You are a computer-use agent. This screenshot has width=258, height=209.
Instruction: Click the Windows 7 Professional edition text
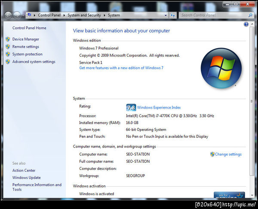pyautogui.click(x=99, y=48)
